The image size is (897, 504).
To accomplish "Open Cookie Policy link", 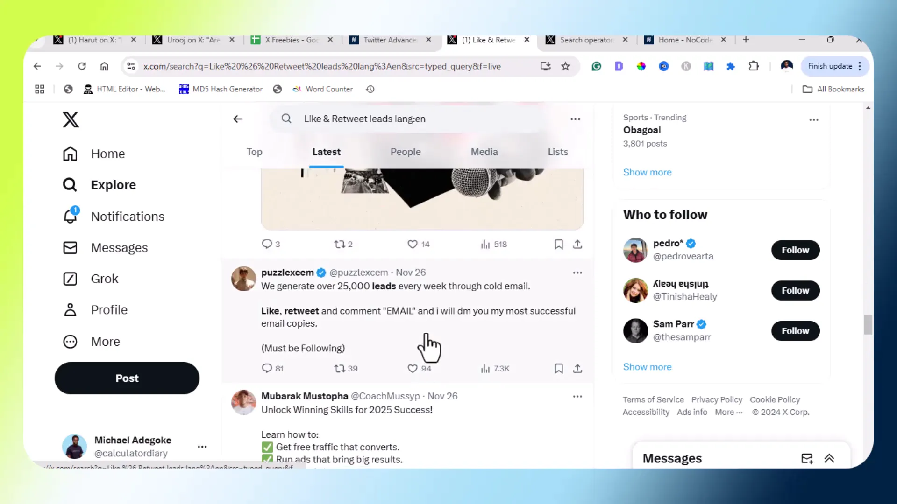I will pos(775,399).
